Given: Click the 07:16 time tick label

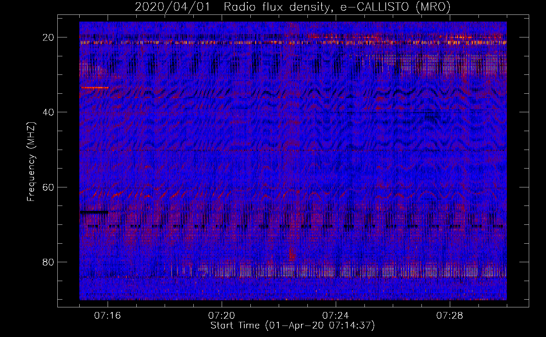Looking at the screenshot, I should click(x=108, y=316).
